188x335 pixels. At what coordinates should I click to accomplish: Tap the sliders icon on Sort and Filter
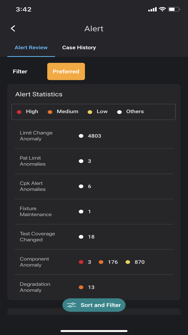71,305
